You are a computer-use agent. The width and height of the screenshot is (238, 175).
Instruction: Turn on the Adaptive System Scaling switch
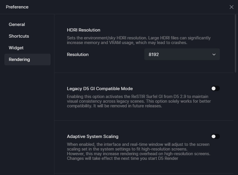[215, 136]
